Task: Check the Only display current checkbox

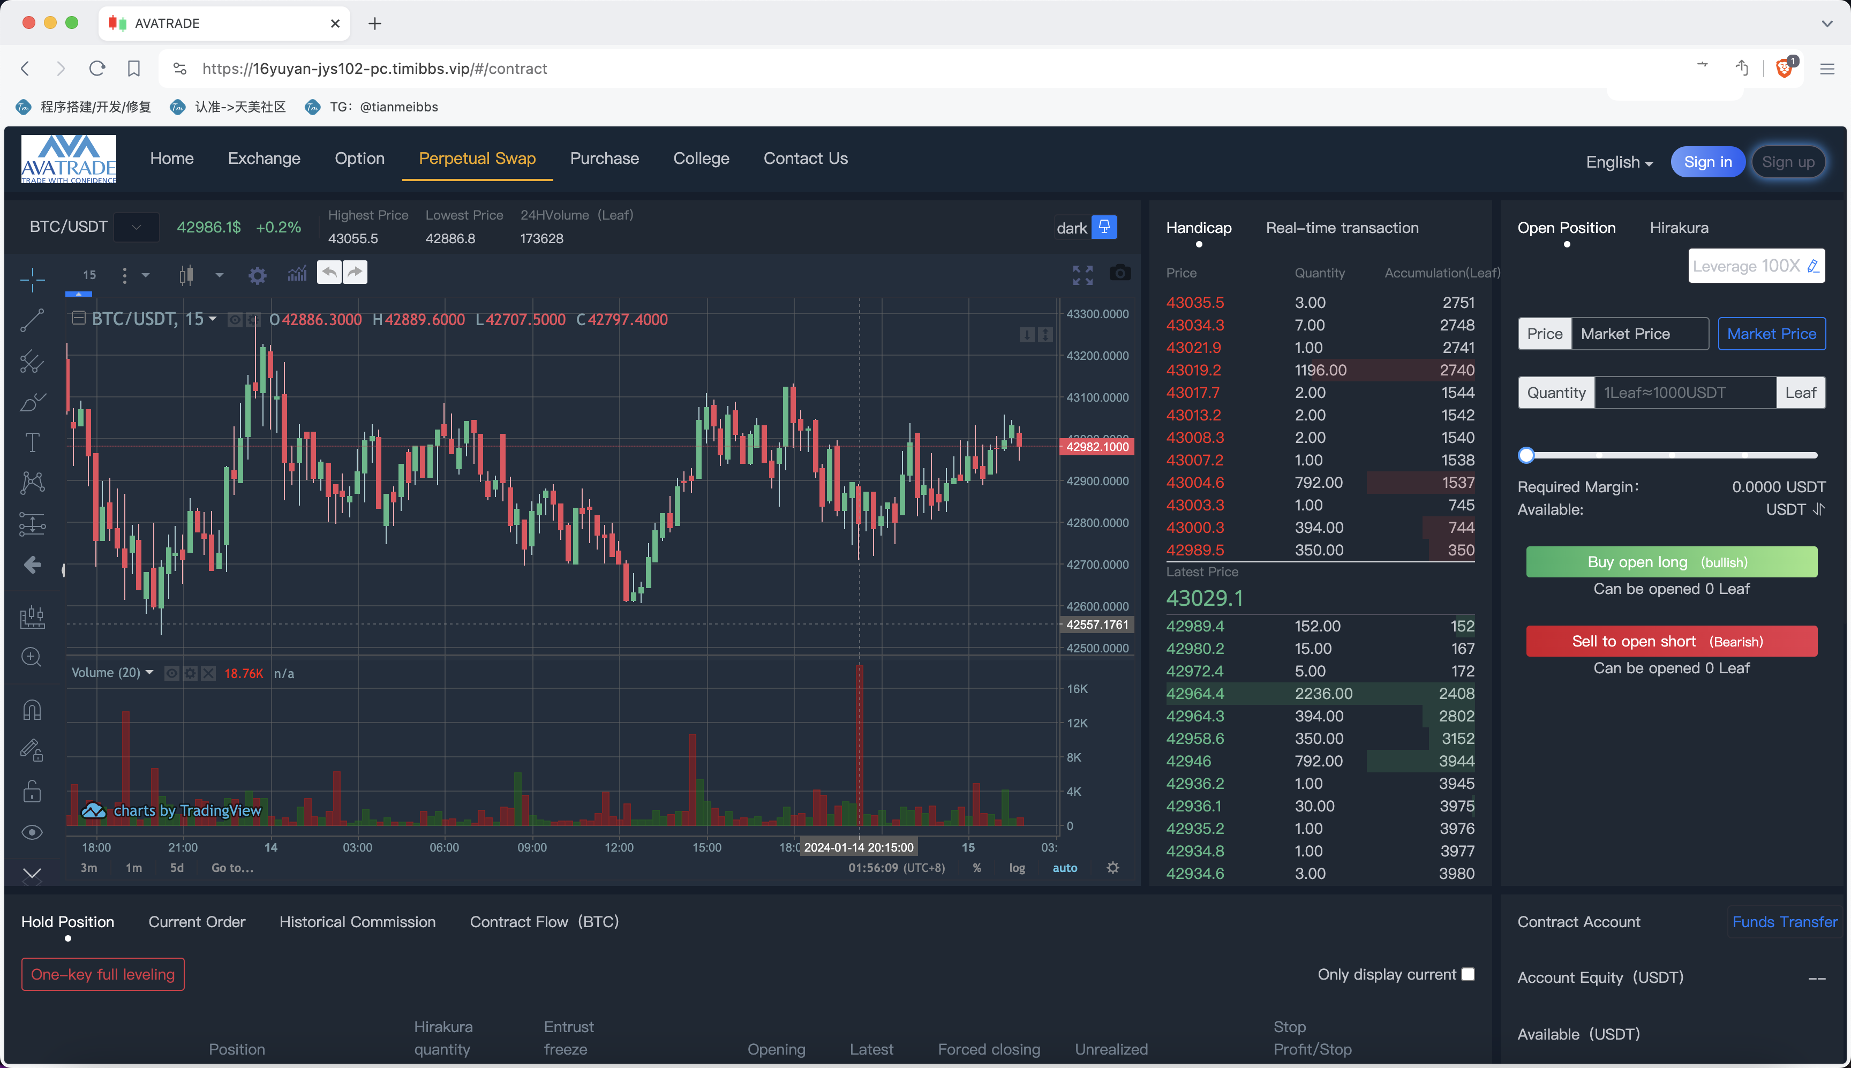Action: (1468, 974)
